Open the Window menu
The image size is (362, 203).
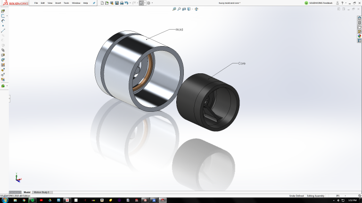point(76,3)
